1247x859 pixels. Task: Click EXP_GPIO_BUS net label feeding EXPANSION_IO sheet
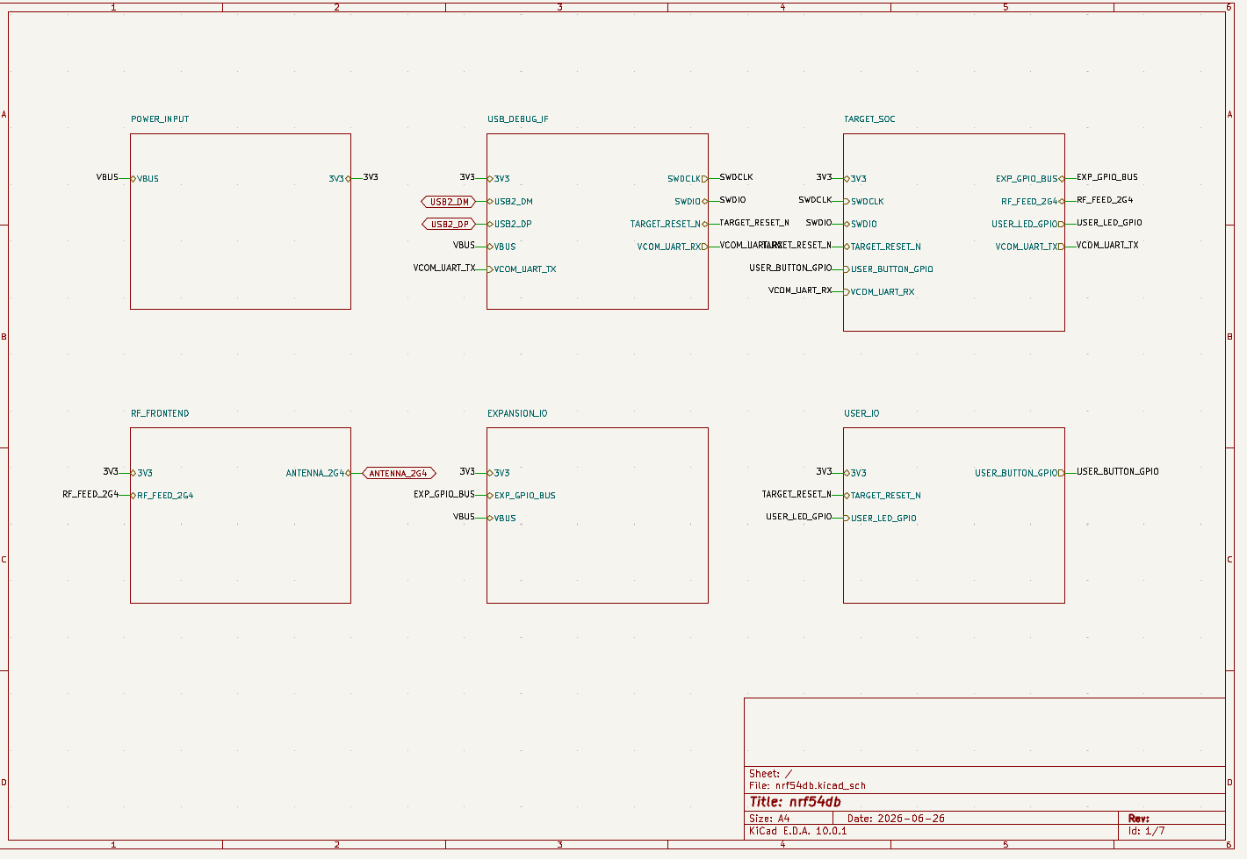[444, 494]
